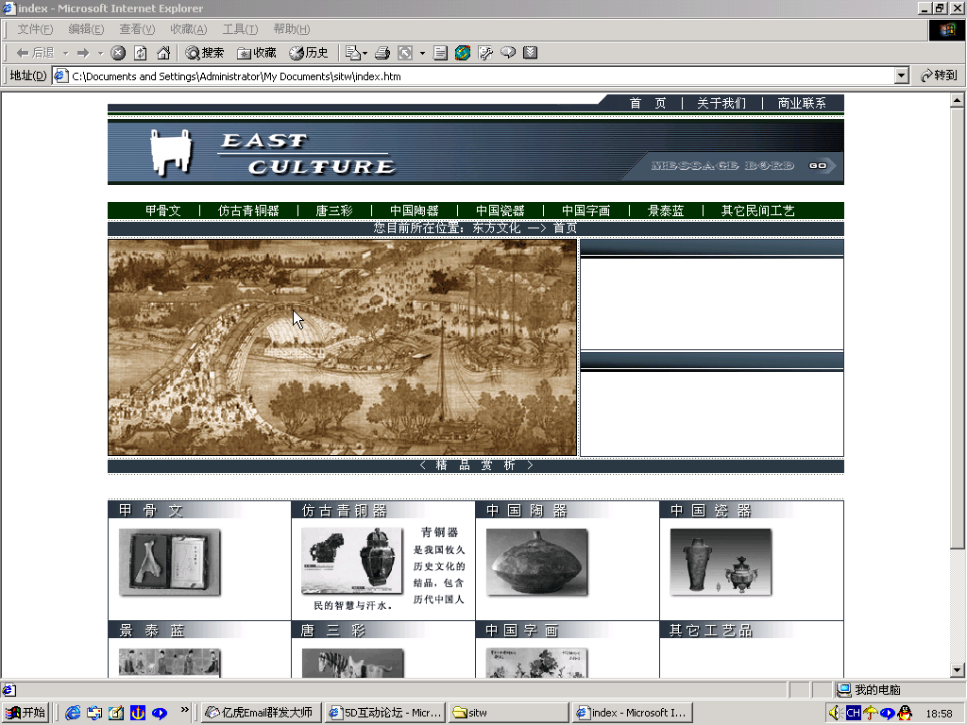967x725 pixels.
Task: Click the 景泰蓝 green nav bar link
Action: [x=666, y=211]
